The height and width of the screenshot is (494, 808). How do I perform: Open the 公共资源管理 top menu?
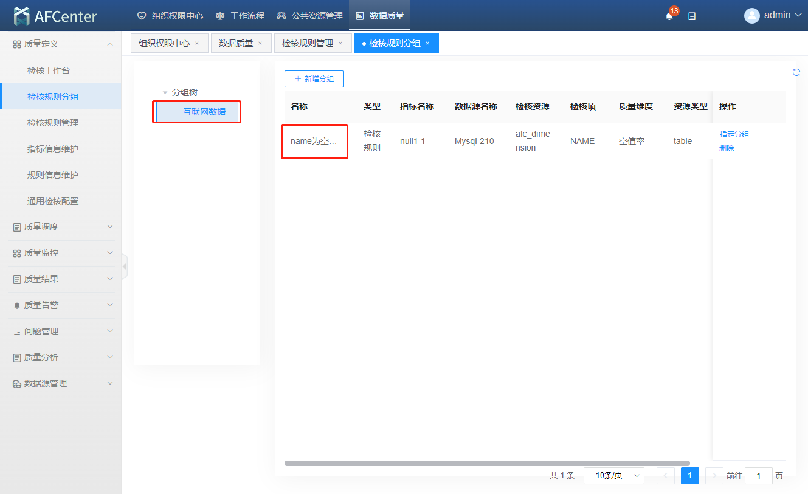click(309, 16)
